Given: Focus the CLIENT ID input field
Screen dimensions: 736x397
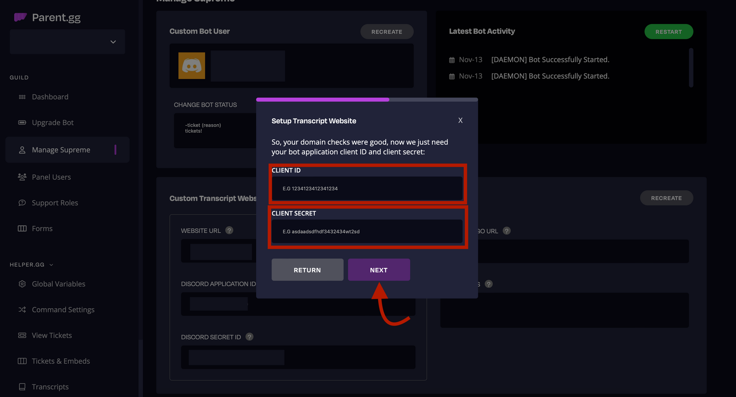Looking at the screenshot, I should point(367,188).
